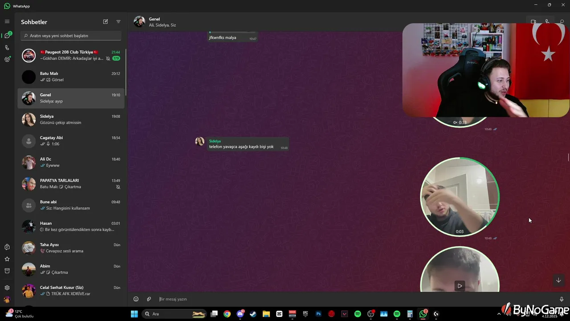
Task: Record a voice message with microphone
Action: (x=562, y=299)
